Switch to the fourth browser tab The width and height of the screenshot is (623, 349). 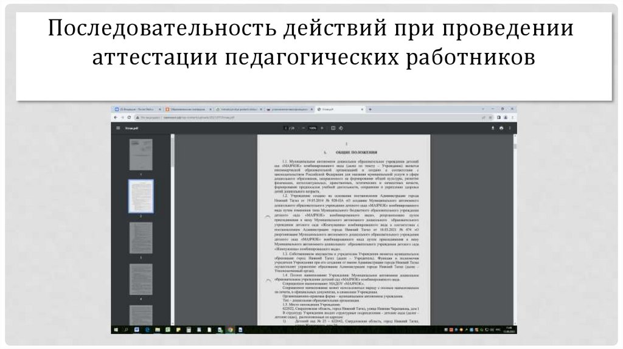290,109
